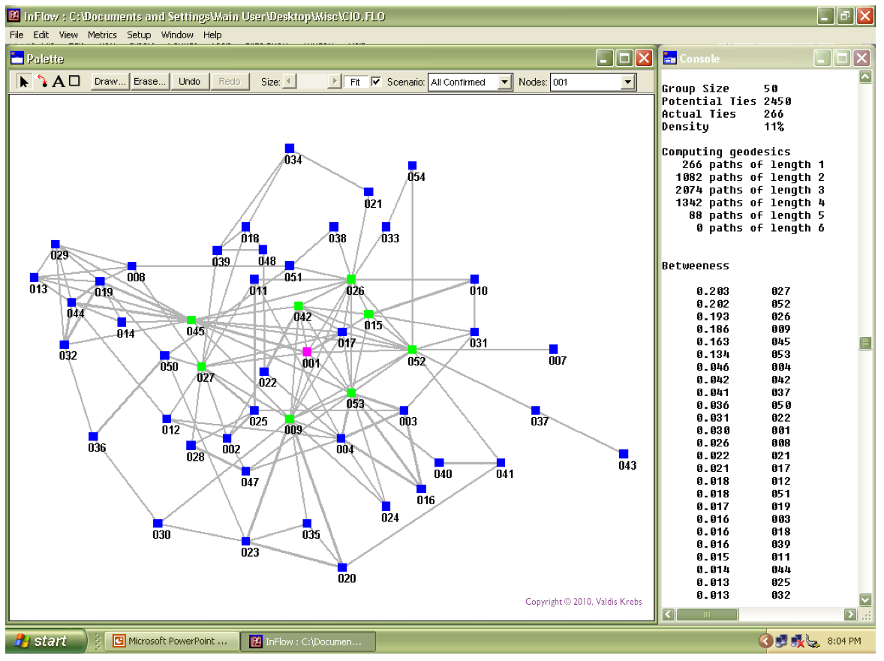Click the Console panel title icon
Screen dimensions: 884x661
click(670, 58)
